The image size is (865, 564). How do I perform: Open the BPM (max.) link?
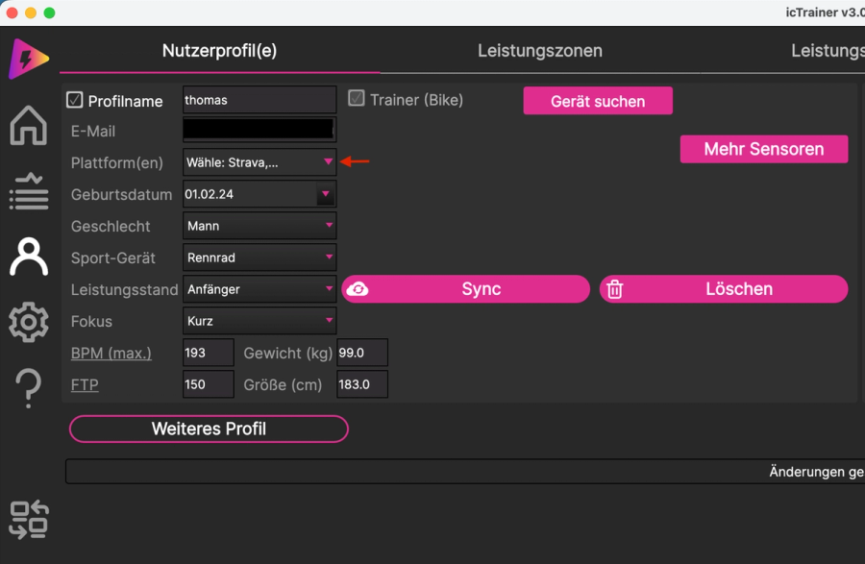click(x=111, y=353)
